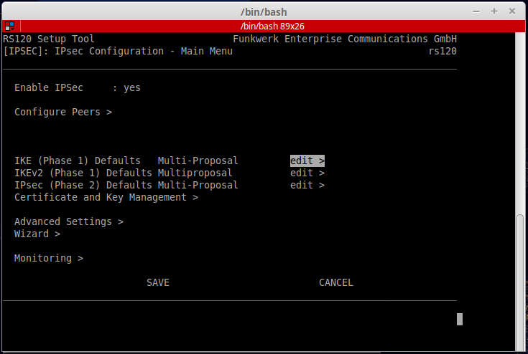The width and height of the screenshot is (528, 354).
Task: Select edit > for IKE (Phase 1) Defaults
Action: tap(307, 161)
